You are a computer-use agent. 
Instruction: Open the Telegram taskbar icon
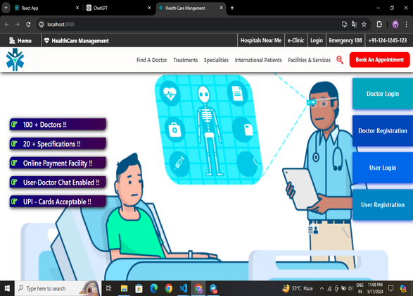213,288
